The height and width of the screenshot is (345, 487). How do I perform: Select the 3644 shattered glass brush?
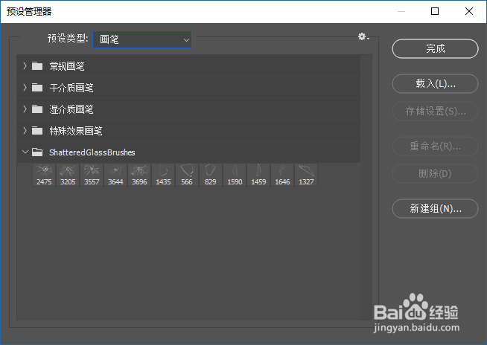(x=115, y=175)
